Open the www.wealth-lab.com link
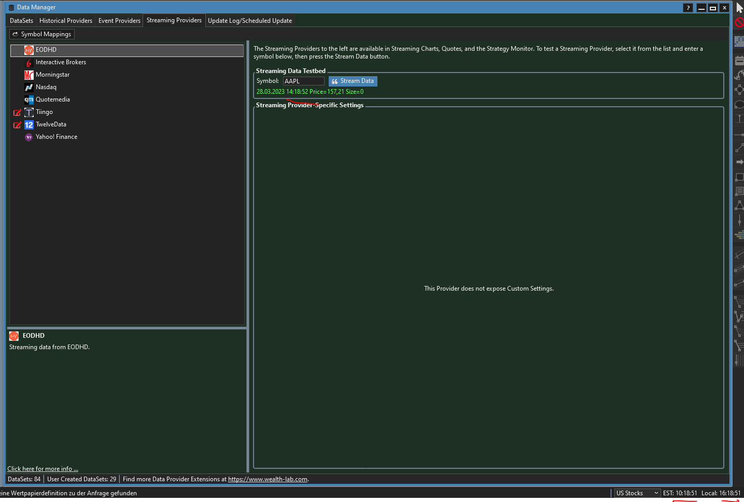This screenshot has height=502, width=744. [268, 479]
